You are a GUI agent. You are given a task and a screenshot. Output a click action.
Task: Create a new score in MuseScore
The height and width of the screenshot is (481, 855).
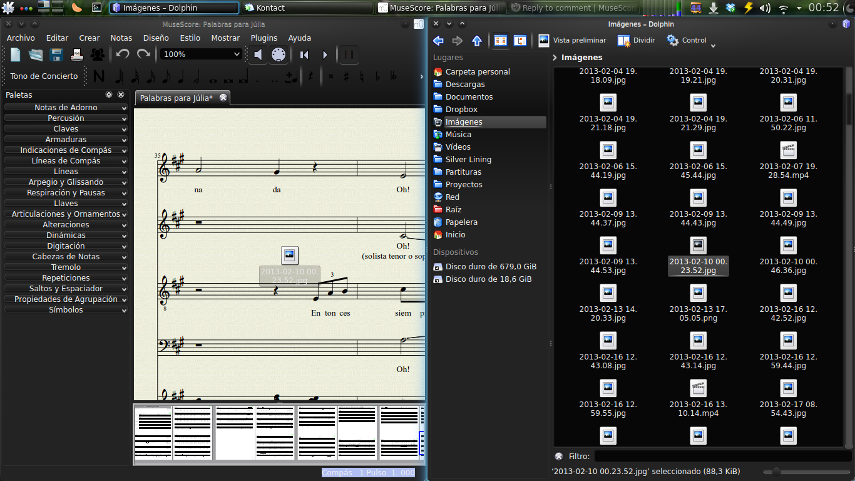tap(16, 54)
